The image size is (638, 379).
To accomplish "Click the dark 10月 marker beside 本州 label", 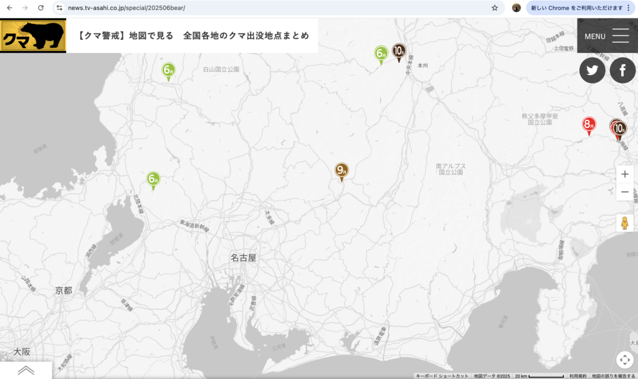I will [399, 51].
